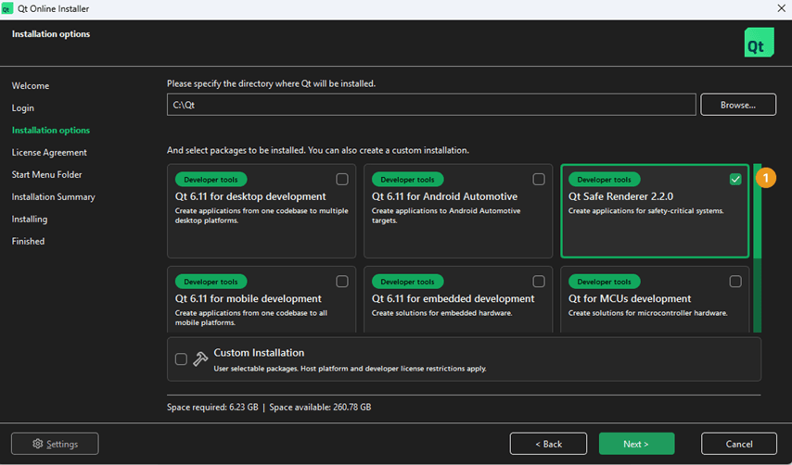Image resolution: width=792 pixels, height=465 pixels.
Task: Check the Qt for MCUs development checkbox
Action: point(735,282)
